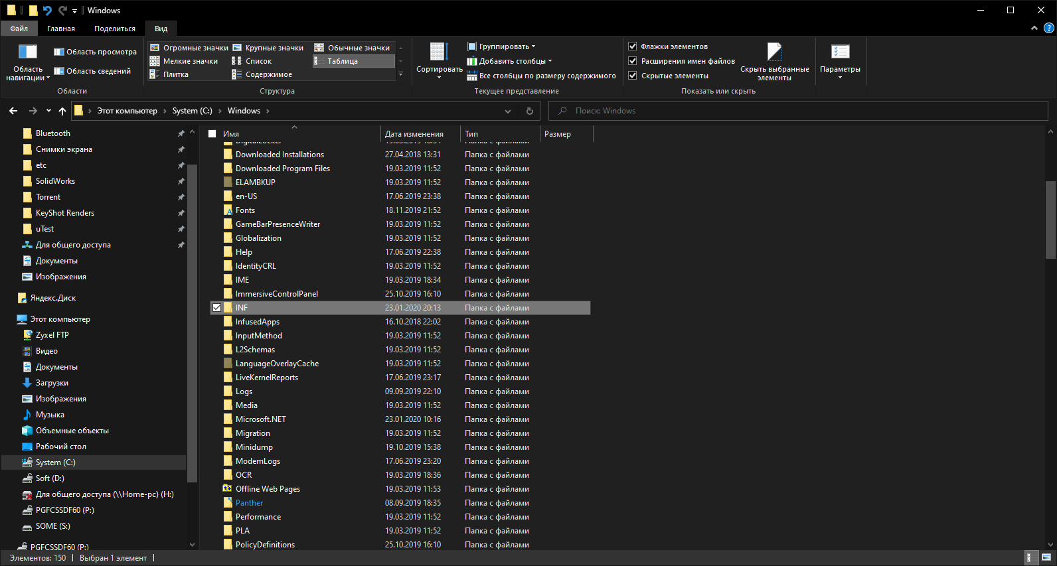Viewport: 1057px width, 566px height.
Task: Hide selected items (Скрыть выбранные элементы)
Action: pyautogui.click(x=774, y=62)
